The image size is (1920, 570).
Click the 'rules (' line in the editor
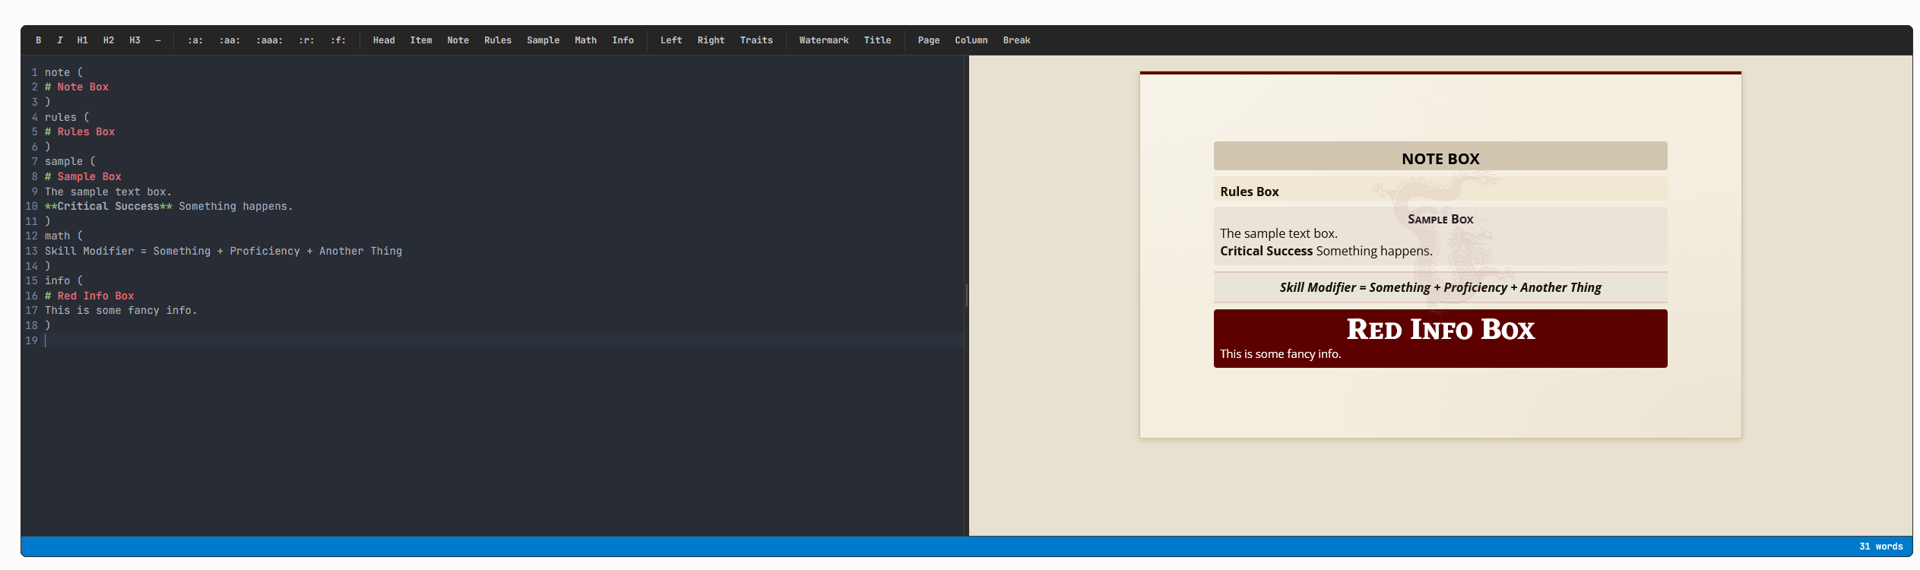(67, 117)
